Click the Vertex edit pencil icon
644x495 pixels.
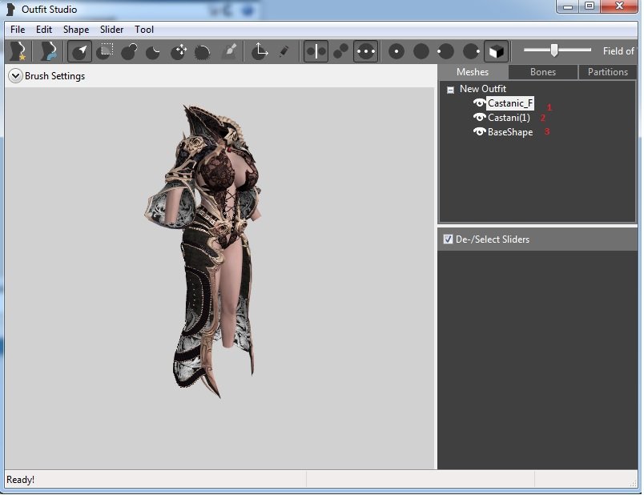click(284, 51)
